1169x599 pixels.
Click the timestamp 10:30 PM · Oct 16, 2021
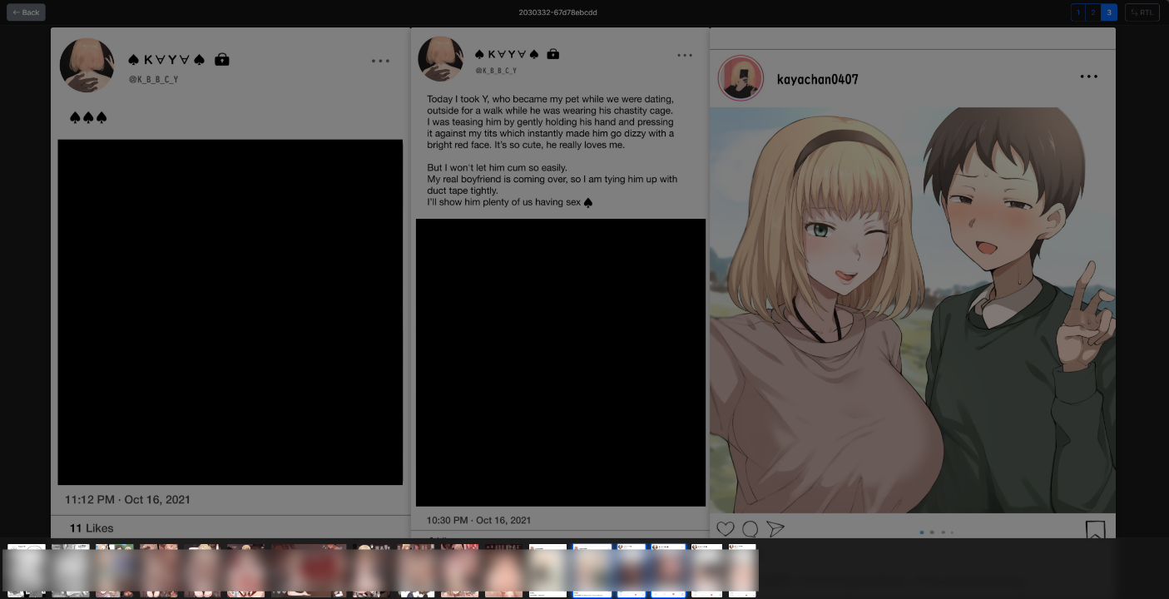coord(478,520)
